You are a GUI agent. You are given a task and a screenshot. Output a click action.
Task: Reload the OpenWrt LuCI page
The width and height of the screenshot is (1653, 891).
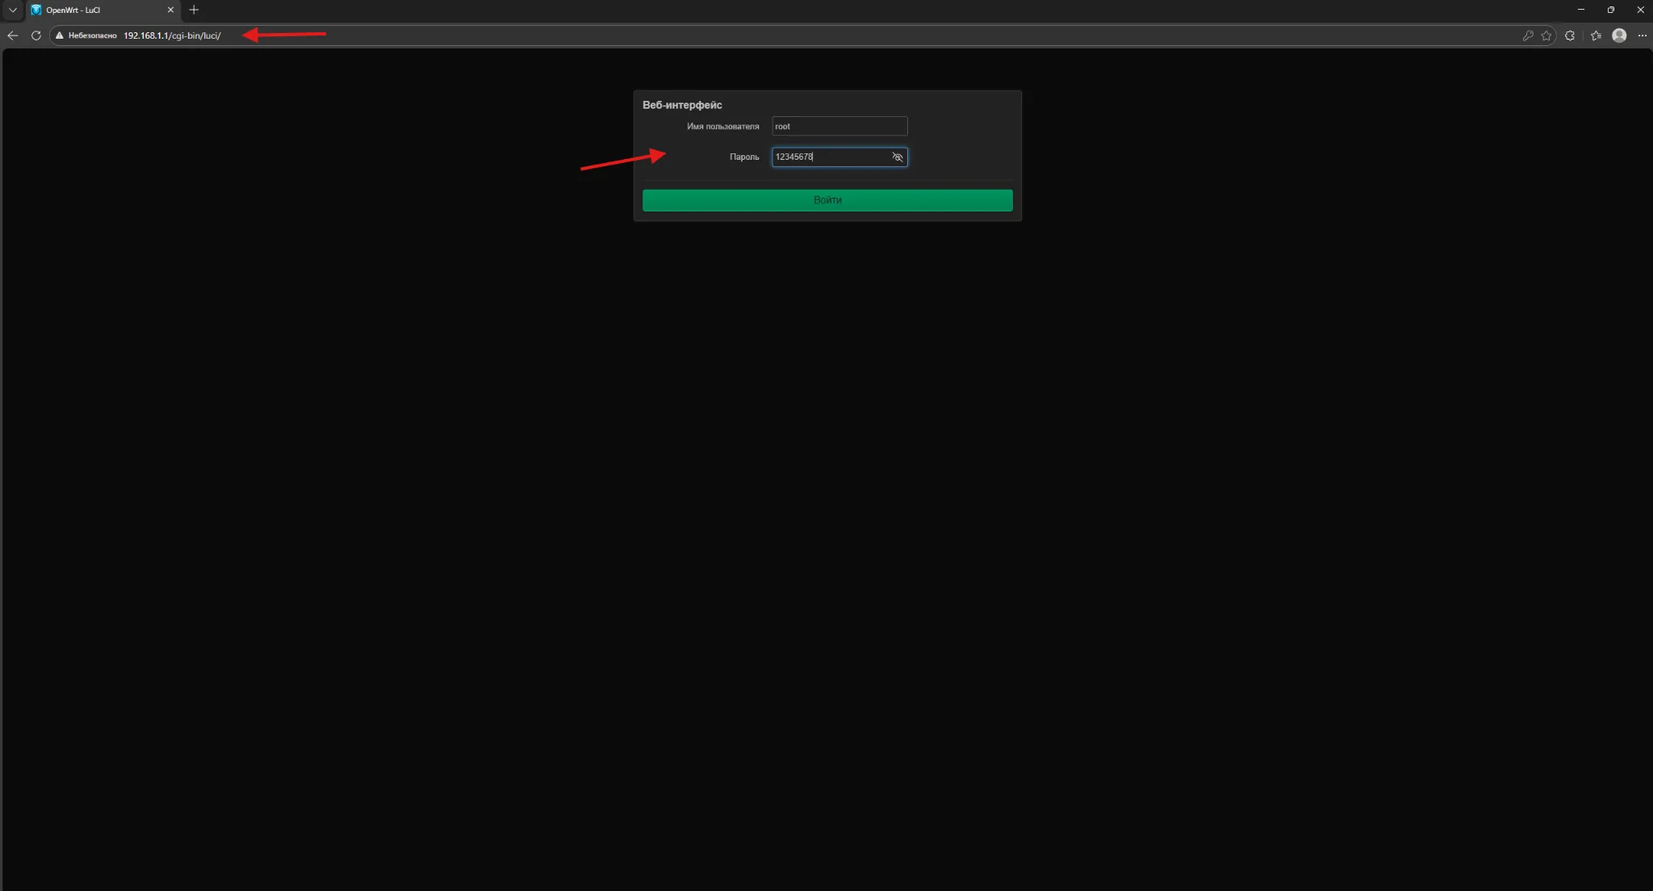36,36
